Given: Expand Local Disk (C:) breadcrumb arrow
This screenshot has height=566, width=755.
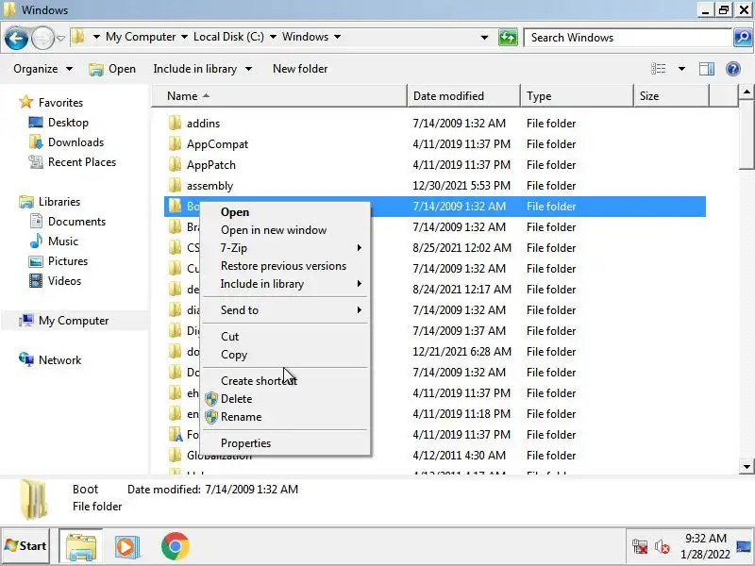Looking at the screenshot, I should pyautogui.click(x=273, y=37).
